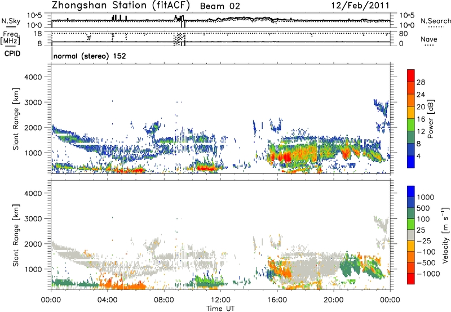
Task: Select the orange 20–24 dB Power color segment
Action: pyautogui.click(x=411, y=101)
